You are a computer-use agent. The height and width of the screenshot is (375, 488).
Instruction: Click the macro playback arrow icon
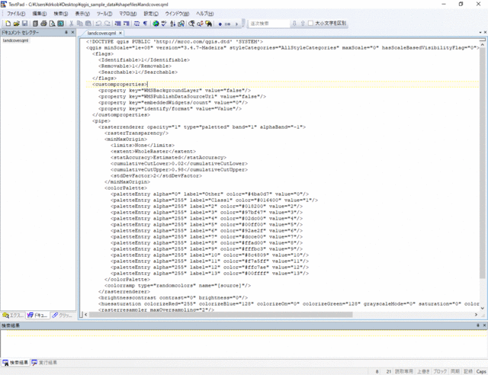click(x=236, y=24)
